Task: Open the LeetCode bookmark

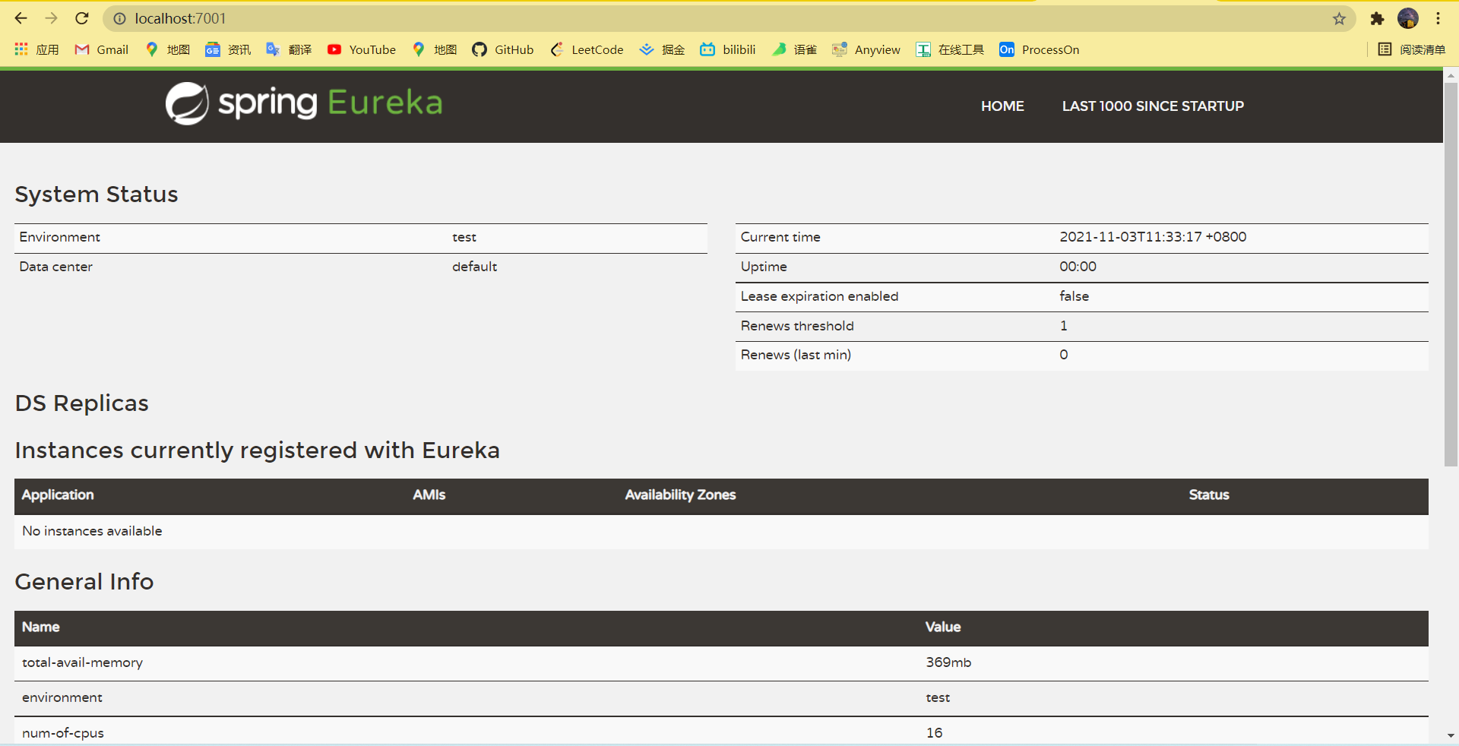Action: (x=587, y=49)
